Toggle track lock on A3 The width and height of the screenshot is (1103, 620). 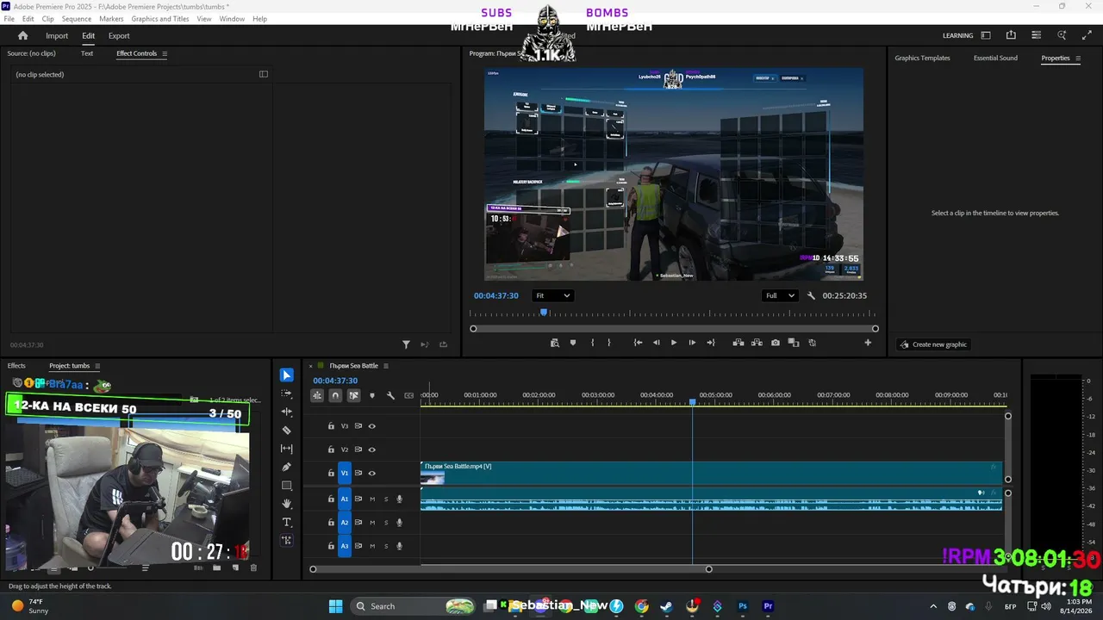coord(331,546)
